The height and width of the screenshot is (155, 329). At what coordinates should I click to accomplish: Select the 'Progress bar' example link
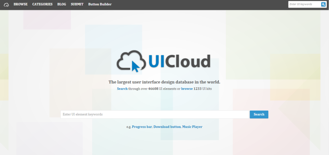coord(142,127)
